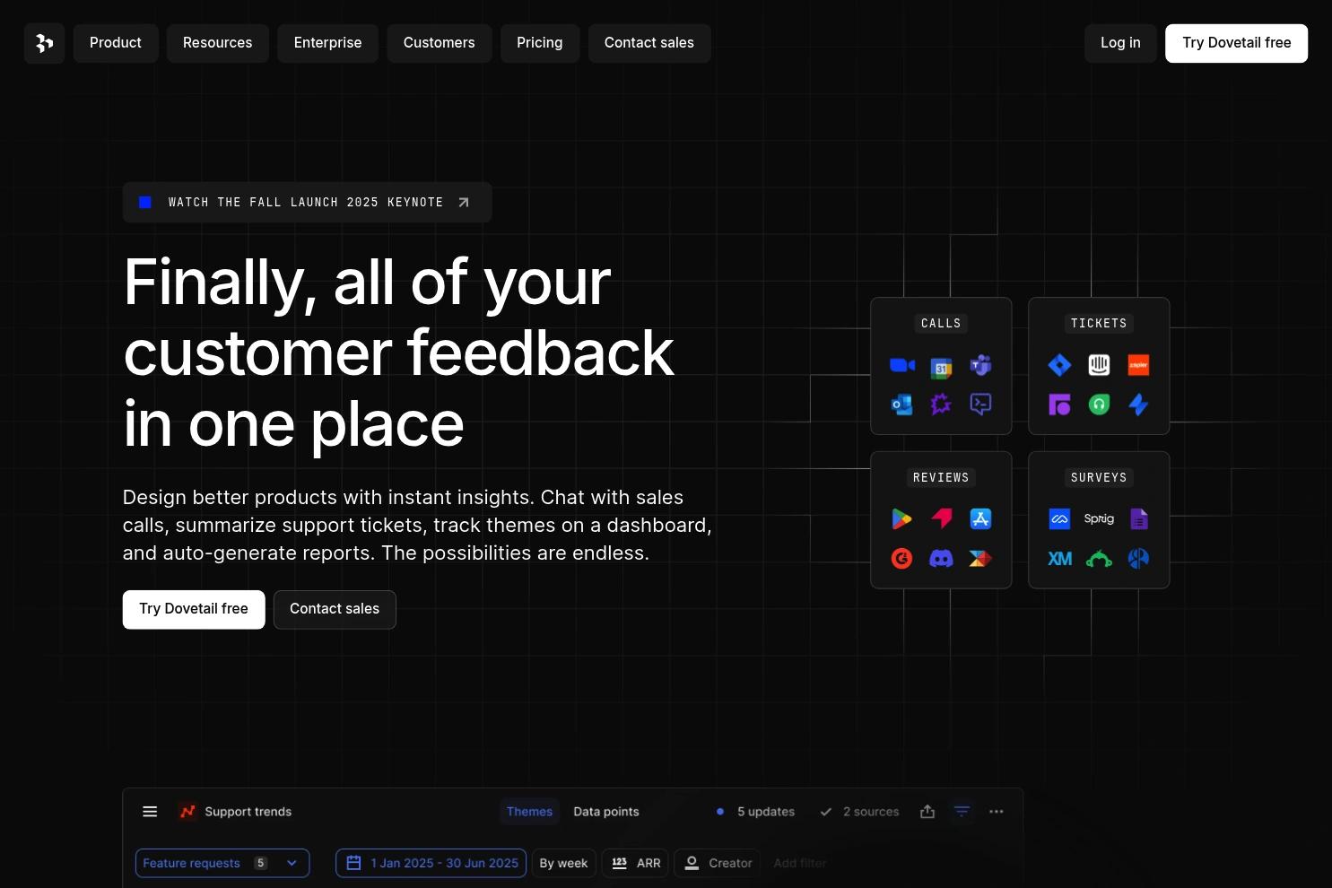Click Try Dovetail free in the header
This screenshot has width=1332, height=888.
1237,43
